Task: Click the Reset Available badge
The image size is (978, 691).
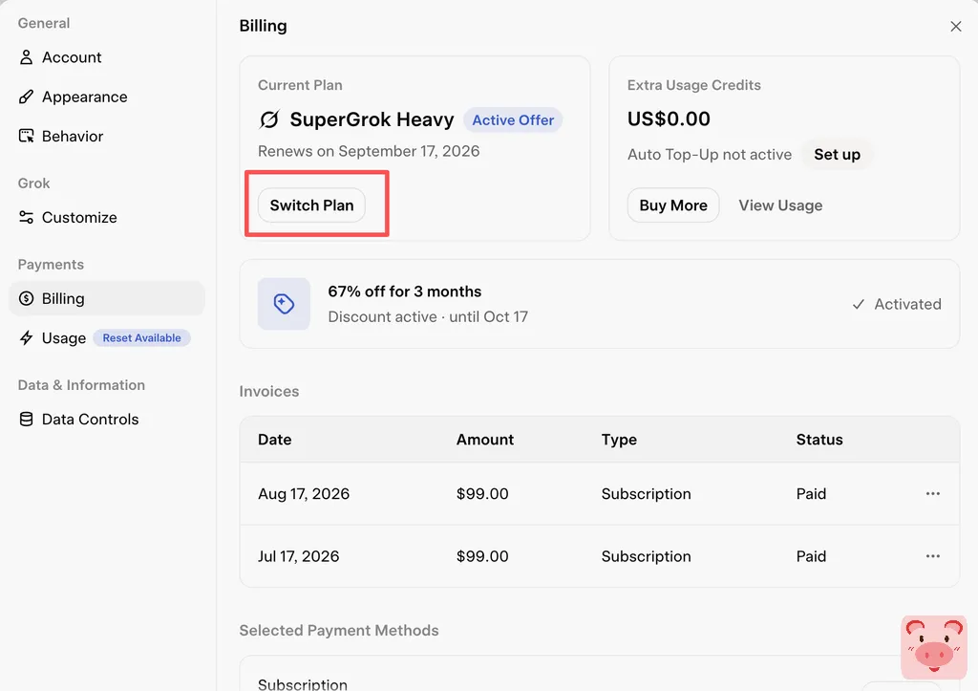Action: [x=141, y=337]
